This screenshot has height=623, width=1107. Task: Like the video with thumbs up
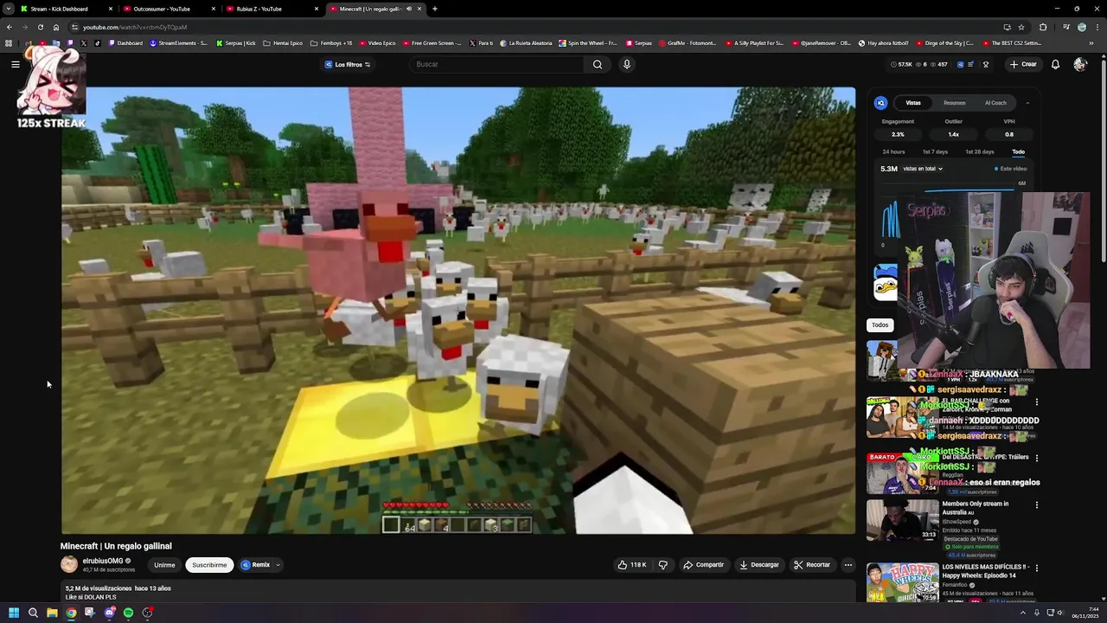click(x=632, y=565)
